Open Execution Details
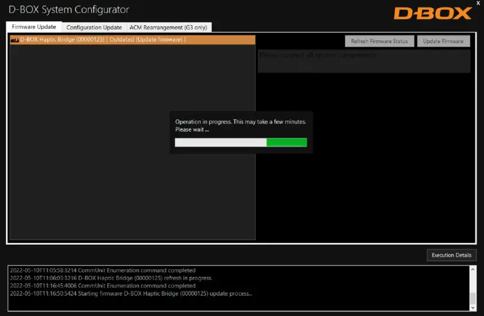The image size is (484, 316). coord(451,255)
